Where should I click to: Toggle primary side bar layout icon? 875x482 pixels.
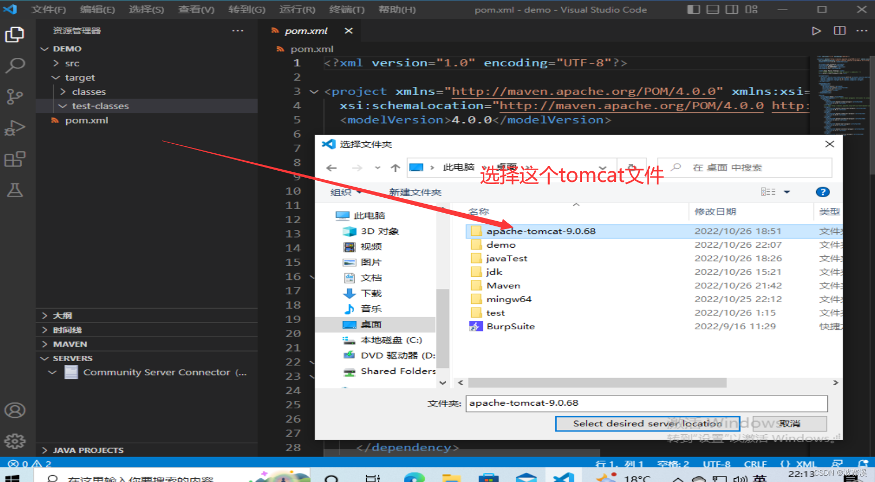tap(693, 10)
